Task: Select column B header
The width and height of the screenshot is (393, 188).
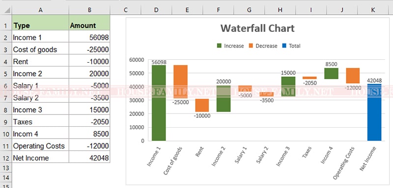Action: click(x=89, y=10)
